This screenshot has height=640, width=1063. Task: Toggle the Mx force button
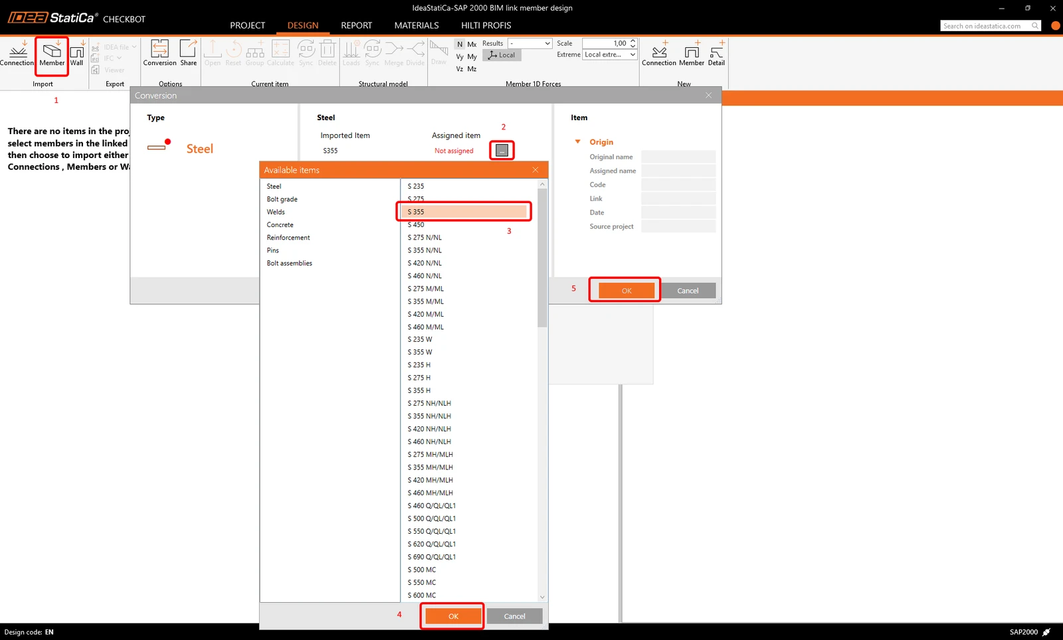[472, 44]
